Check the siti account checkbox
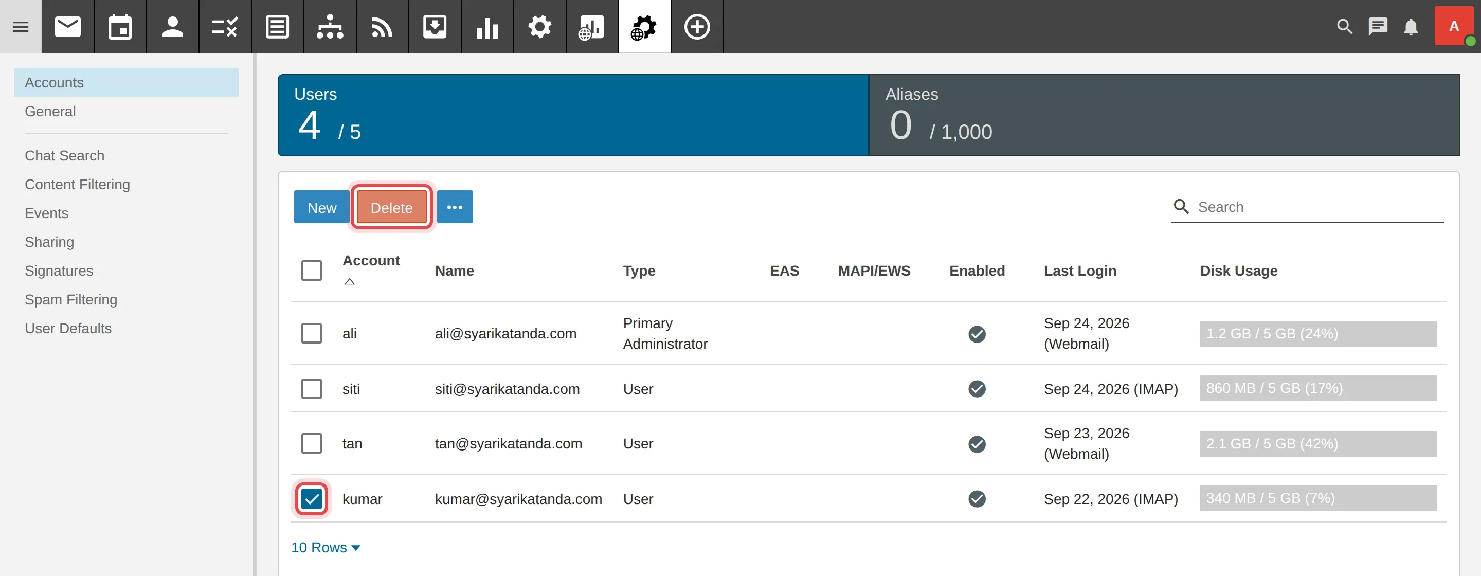This screenshot has height=576, width=1481. point(312,389)
